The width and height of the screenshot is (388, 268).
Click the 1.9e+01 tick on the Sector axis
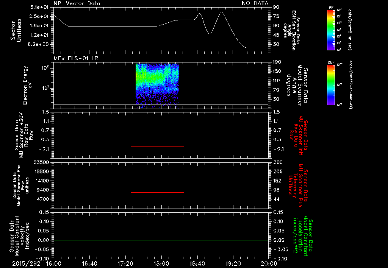point(39,26)
